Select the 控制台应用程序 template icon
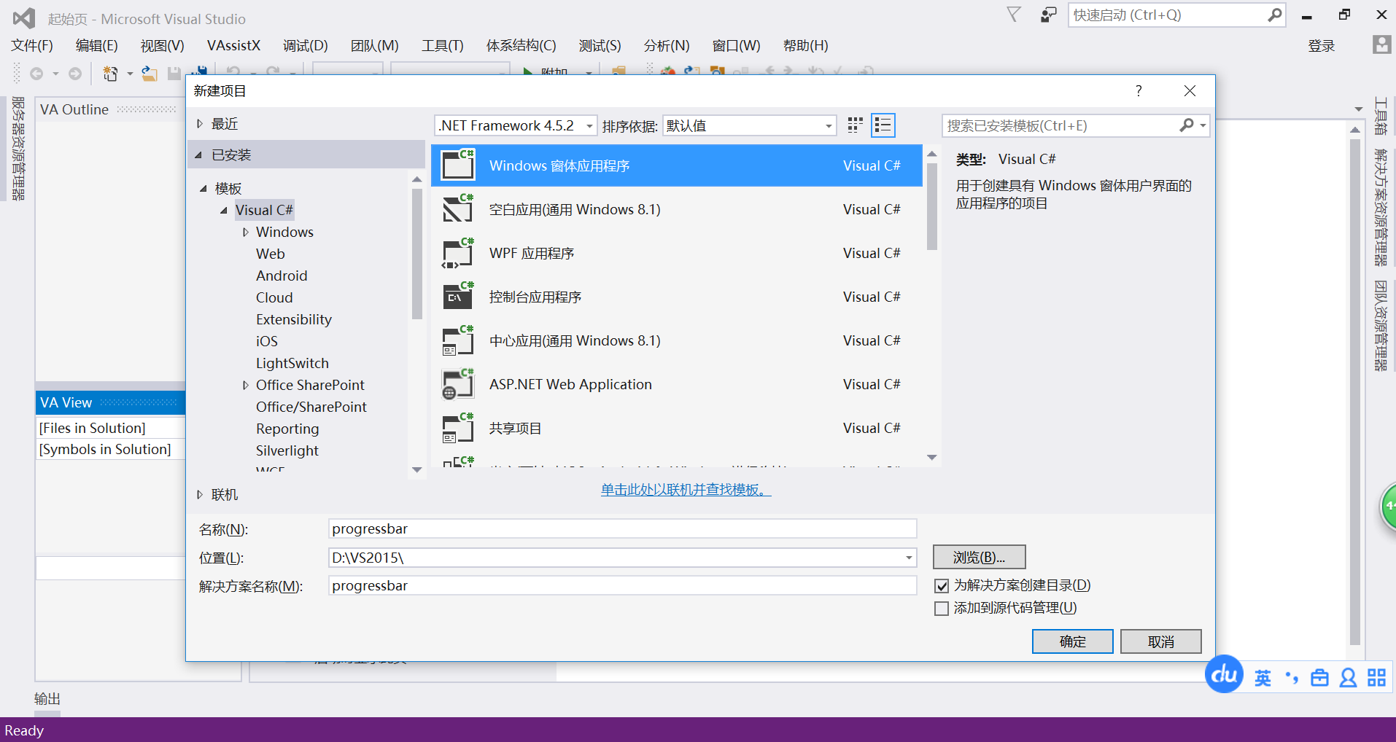Image resolution: width=1396 pixels, height=742 pixels. (x=459, y=296)
